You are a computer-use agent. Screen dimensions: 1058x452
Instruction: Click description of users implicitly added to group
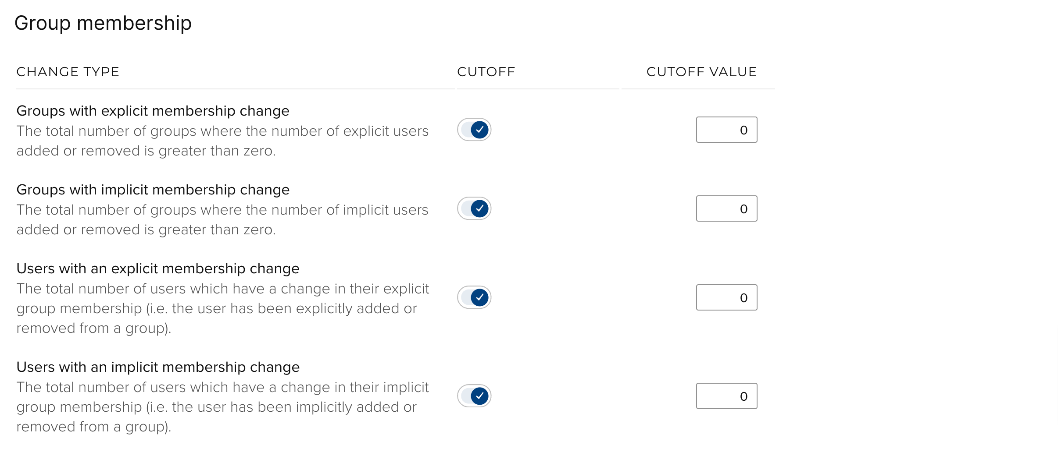tap(222, 407)
